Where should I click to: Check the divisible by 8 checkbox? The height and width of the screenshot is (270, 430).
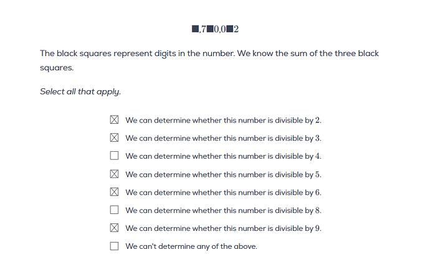(x=115, y=210)
